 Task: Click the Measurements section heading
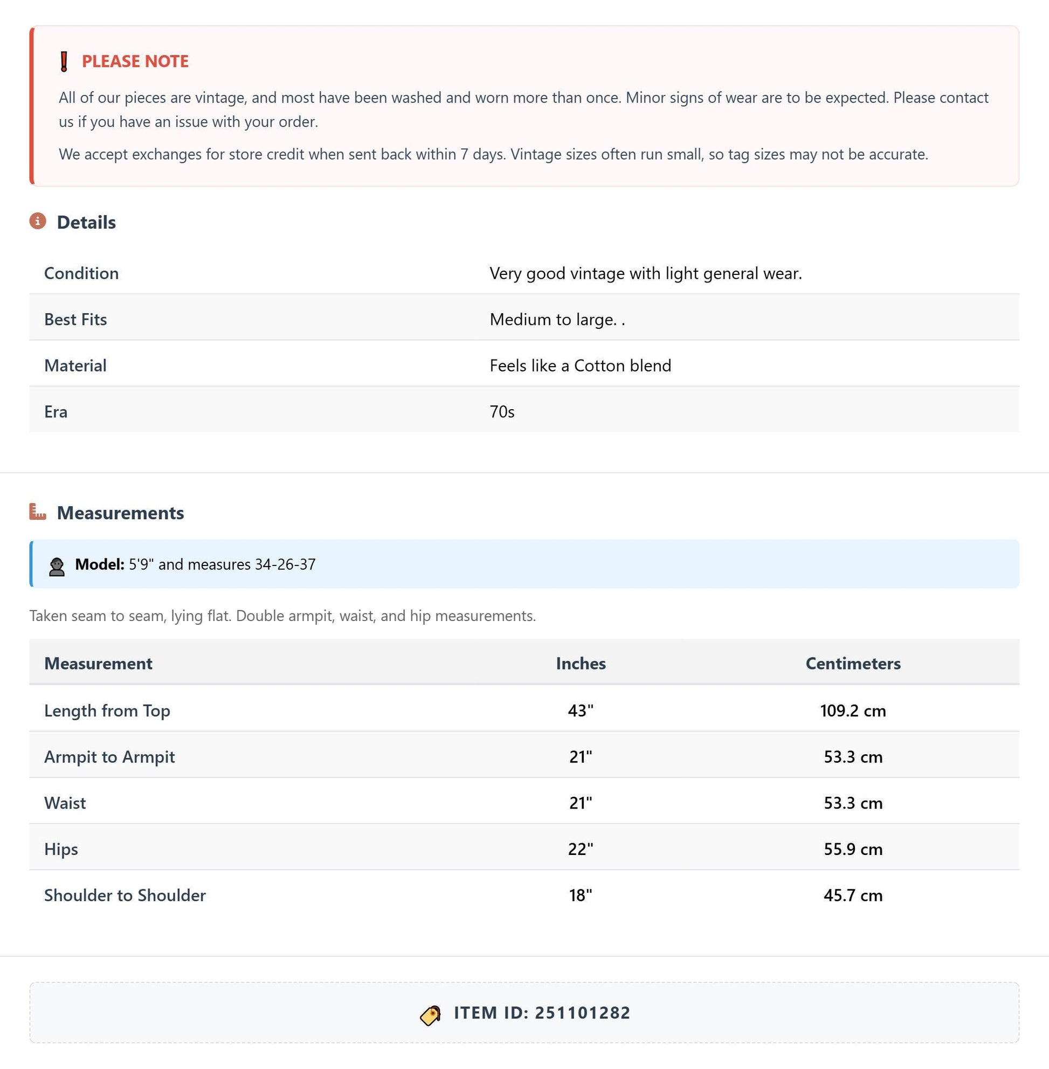tap(120, 513)
